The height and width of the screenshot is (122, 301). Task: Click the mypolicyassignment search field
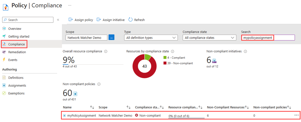pyautogui.click(x=268, y=38)
